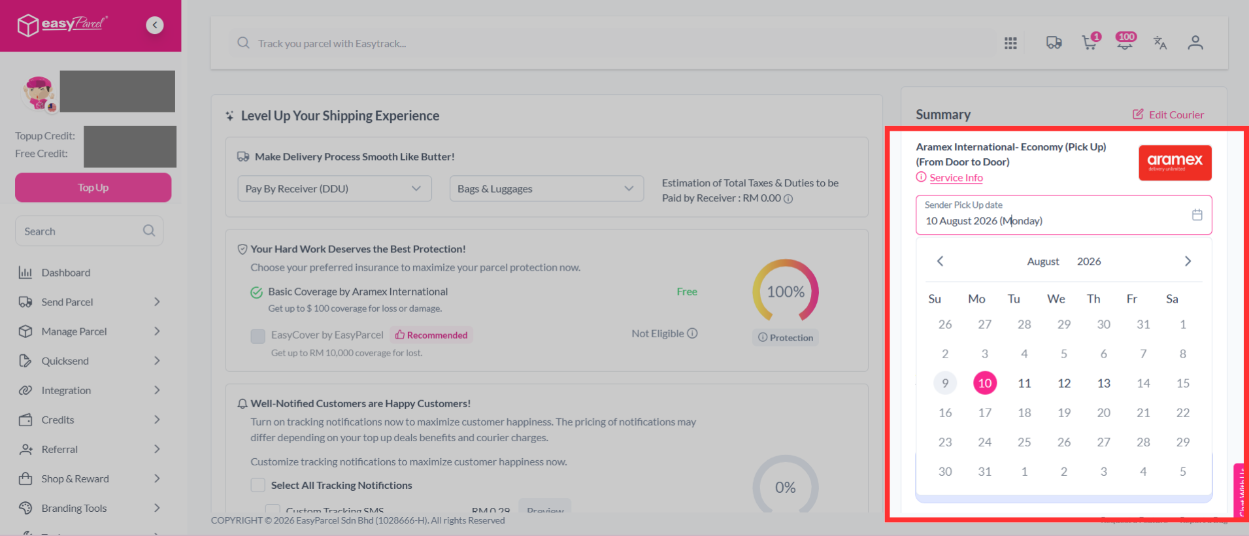Click the Quicksend icon
Viewport: 1249px width, 536px height.
tap(25, 361)
